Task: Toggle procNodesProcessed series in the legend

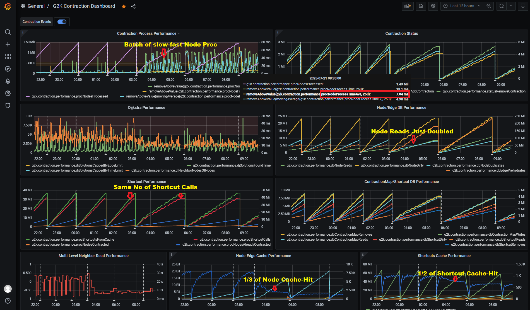Action: tap(70, 96)
